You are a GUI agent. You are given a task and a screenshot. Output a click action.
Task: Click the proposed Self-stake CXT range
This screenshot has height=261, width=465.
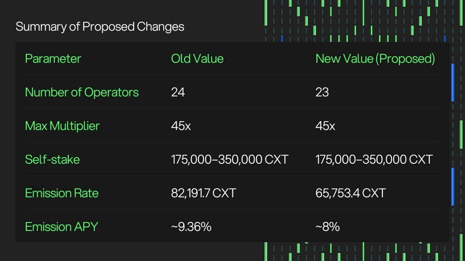374,160
